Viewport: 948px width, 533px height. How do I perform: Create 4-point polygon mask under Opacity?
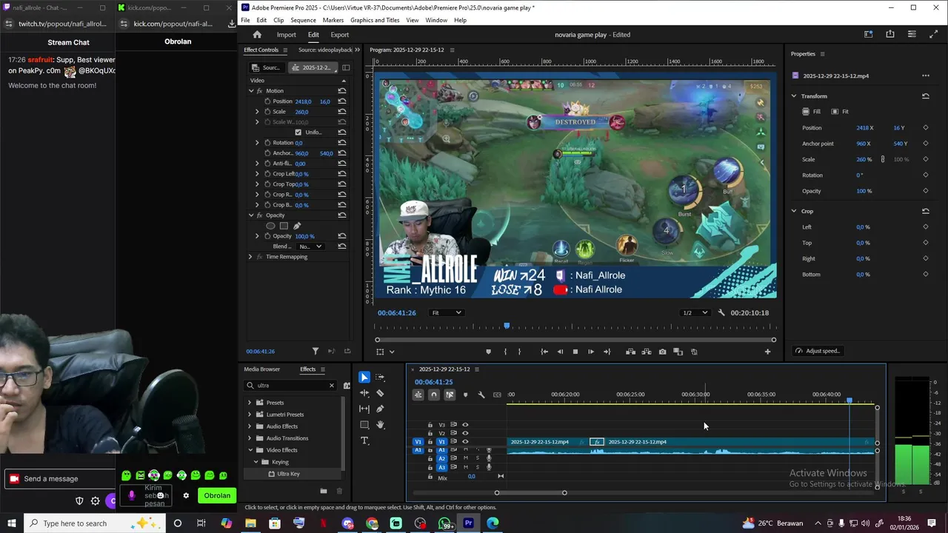click(x=284, y=226)
